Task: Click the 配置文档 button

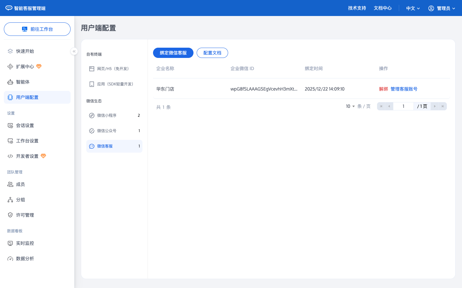Action: click(x=212, y=53)
